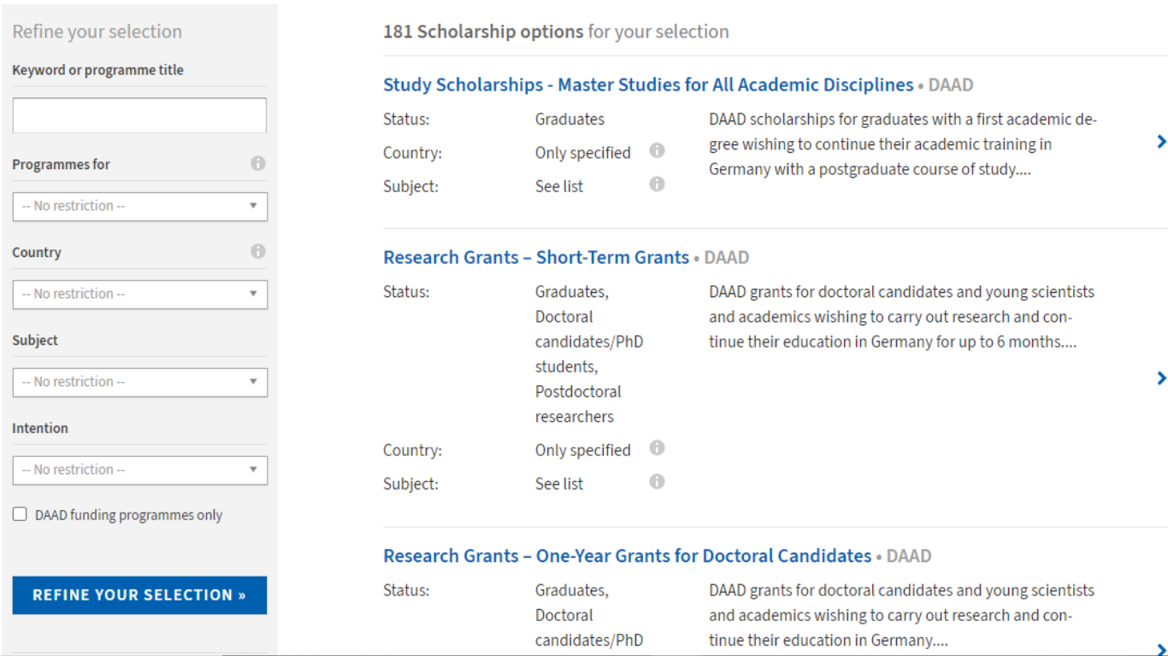1168x656 pixels.
Task: Click 'See list' in Study Scholarships entry
Action: click(x=559, y=186)
